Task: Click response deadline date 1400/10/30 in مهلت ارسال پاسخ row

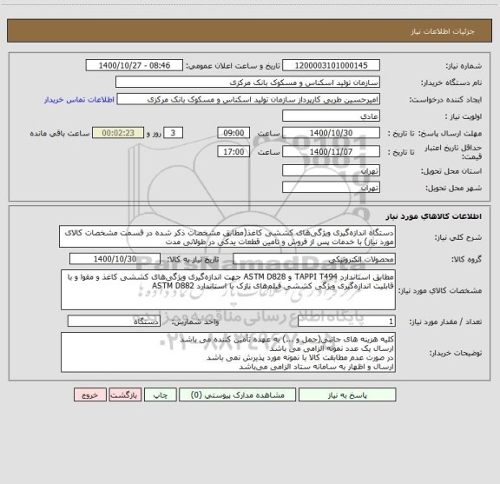Action: (x=331, y=133)
